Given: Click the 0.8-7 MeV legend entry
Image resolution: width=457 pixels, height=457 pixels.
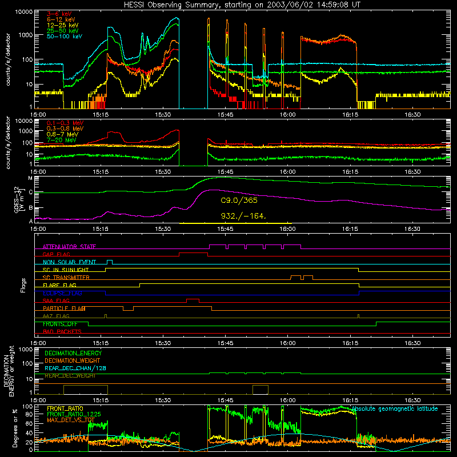Looking at the screenshot, I should pyautogui.click(x=63, y=134).
